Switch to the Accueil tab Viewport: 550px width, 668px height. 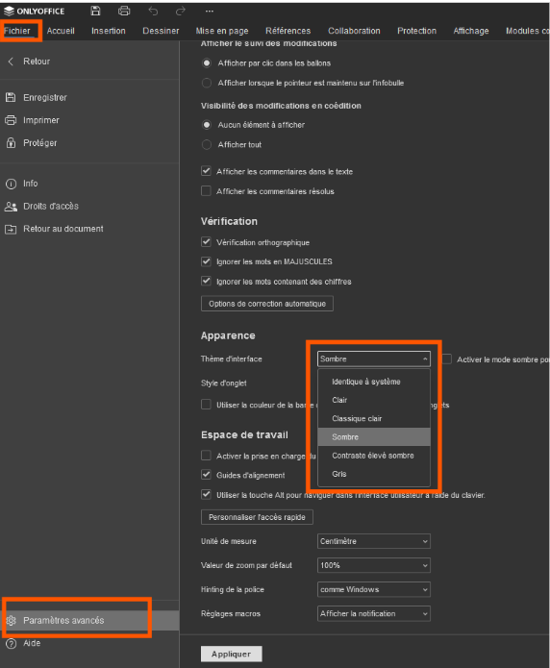pyautogui.click(x=61, y=31)
